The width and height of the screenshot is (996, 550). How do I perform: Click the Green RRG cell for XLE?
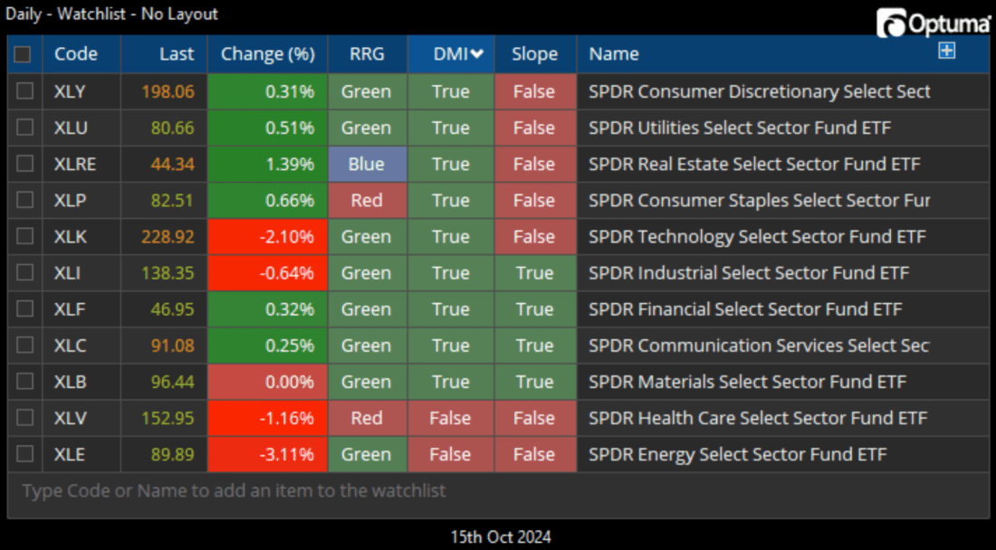(x=367, y=454)
